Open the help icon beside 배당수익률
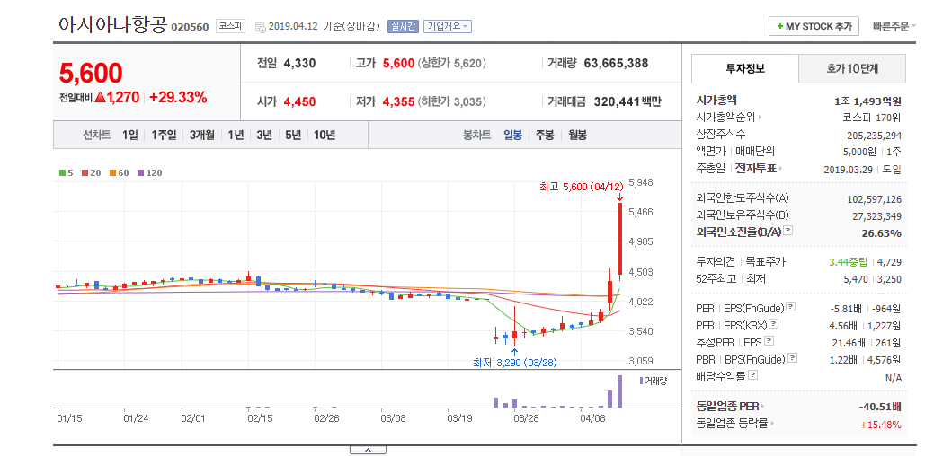 pyautogui.click(x=753, y=375)
